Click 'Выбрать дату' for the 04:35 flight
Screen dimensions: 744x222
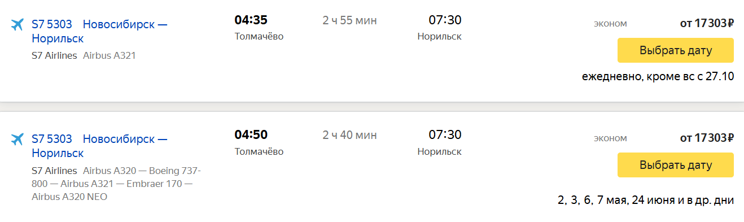676,50
